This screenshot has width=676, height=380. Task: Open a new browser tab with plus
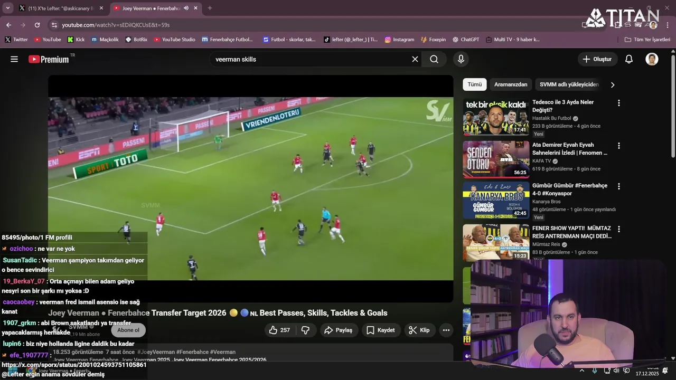[210, 8]
